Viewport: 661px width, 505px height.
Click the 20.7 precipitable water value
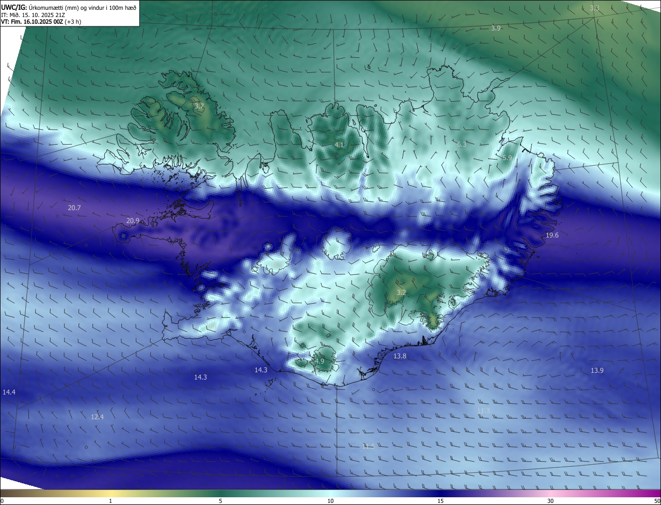[x=74, y=208]
